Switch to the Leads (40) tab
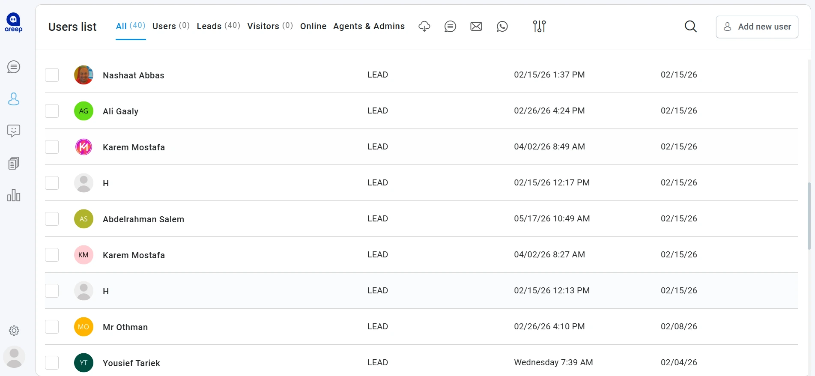815x376 pixels. click(218, 26)
